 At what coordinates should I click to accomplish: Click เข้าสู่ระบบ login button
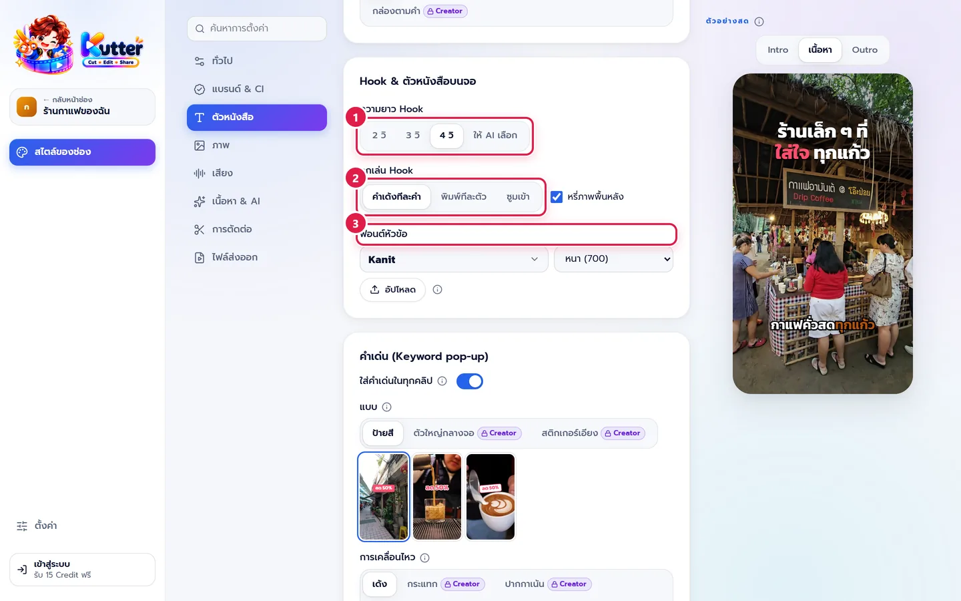83,570
